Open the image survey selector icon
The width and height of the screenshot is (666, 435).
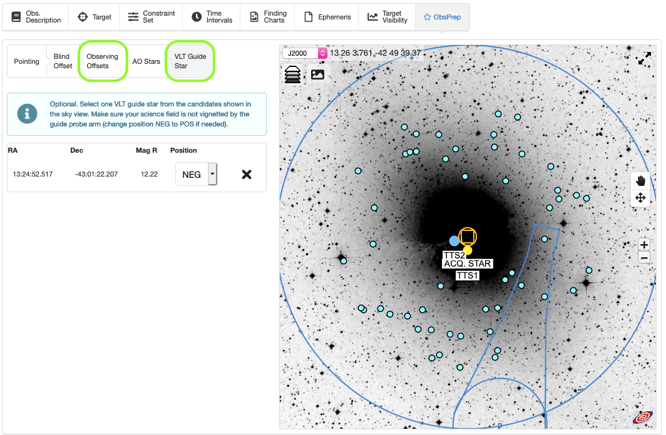click(x=317, y=74)
